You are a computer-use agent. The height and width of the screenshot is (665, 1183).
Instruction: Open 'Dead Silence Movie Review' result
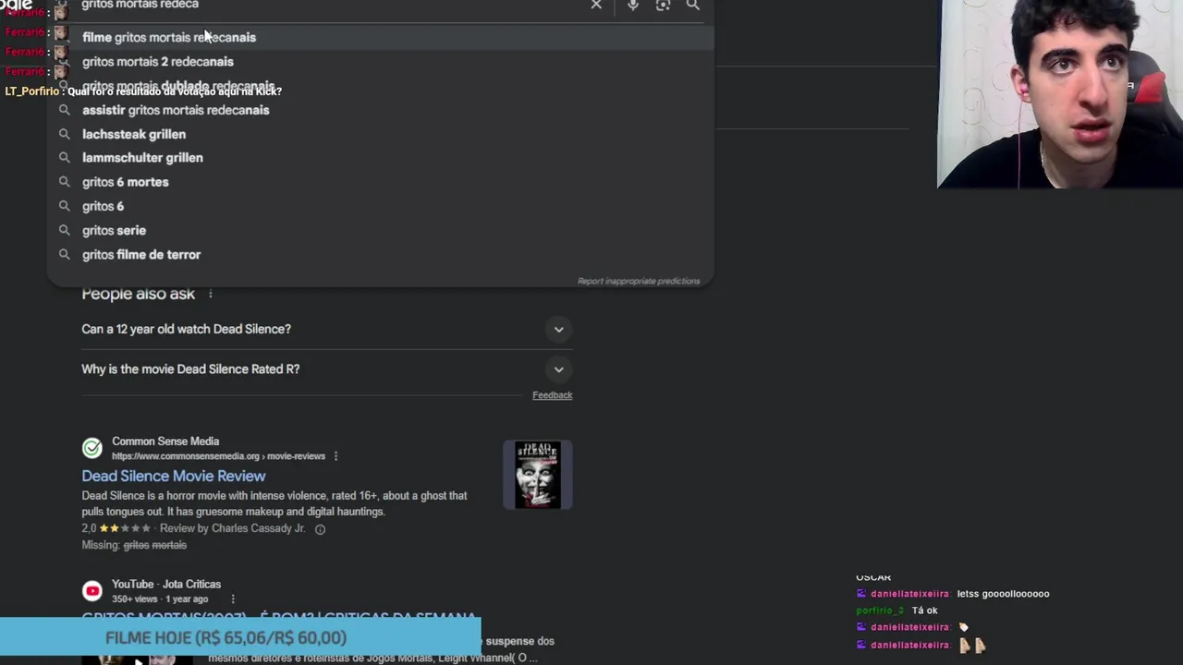(174, 476)
